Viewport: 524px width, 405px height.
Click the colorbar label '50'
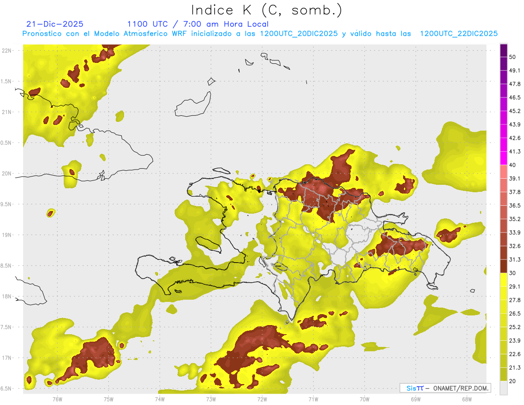tap(513, 57)
